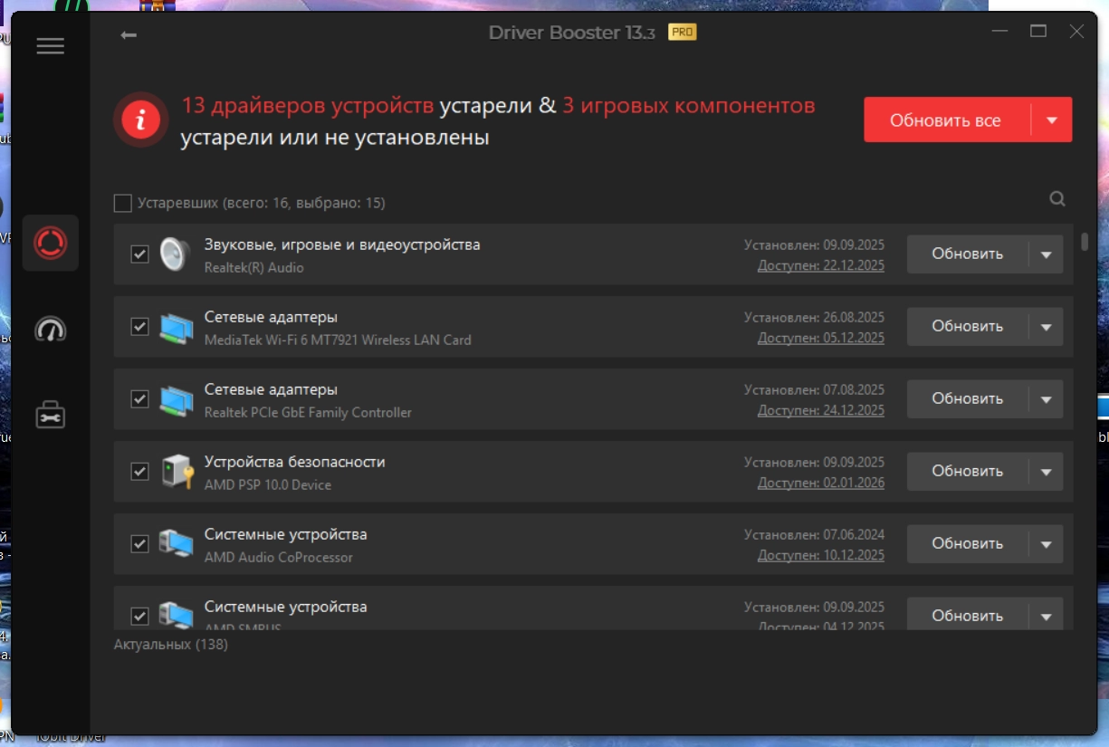This screenshot has width=1109, height=747.
Task: Click the security icon for AMD PSP 10.0
Action: (x=176, y=472)
